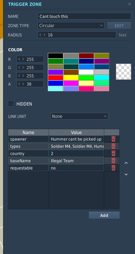This screenshot has width=135, height=254.
Task: Select the 'baseName' name cell
Action: (28, 161)
